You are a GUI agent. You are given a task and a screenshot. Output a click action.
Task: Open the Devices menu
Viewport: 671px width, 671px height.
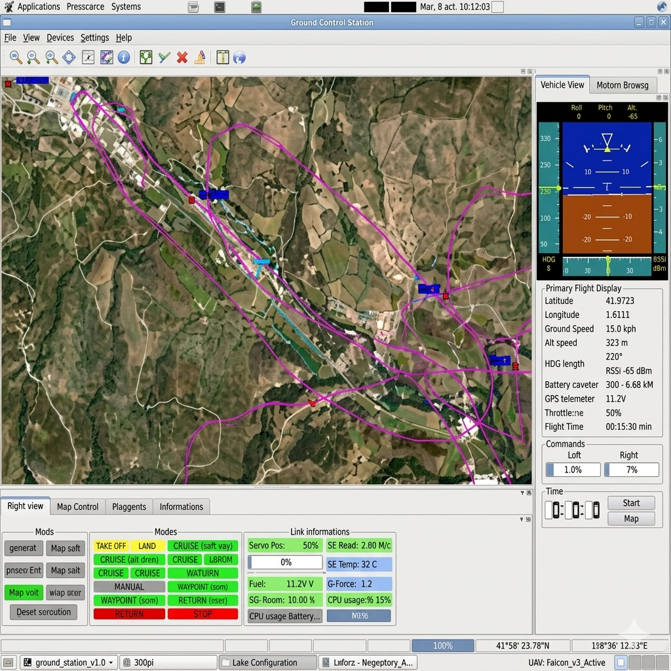[60, 38]
